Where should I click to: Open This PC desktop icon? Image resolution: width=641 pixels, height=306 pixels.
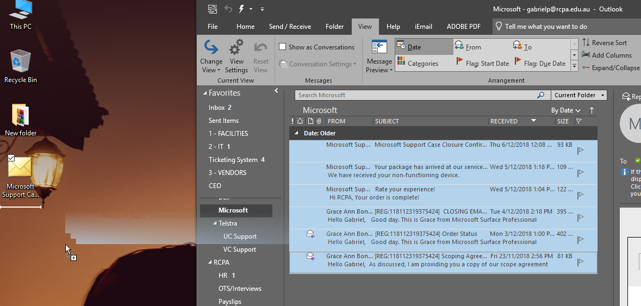pyautogui.click(x=21, y=16)
